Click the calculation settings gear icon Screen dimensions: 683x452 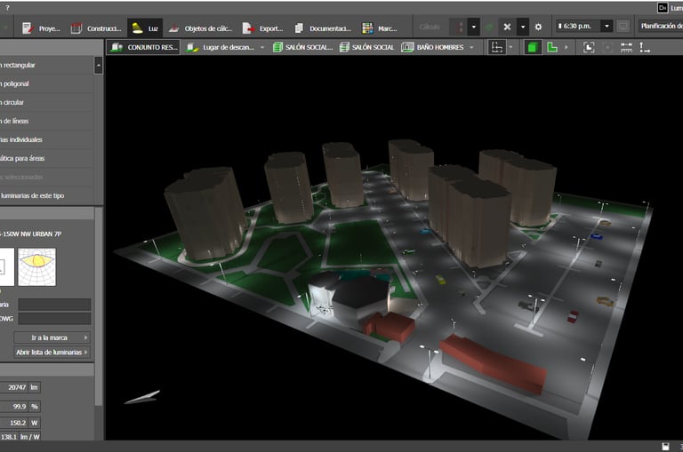click(538, 27)
